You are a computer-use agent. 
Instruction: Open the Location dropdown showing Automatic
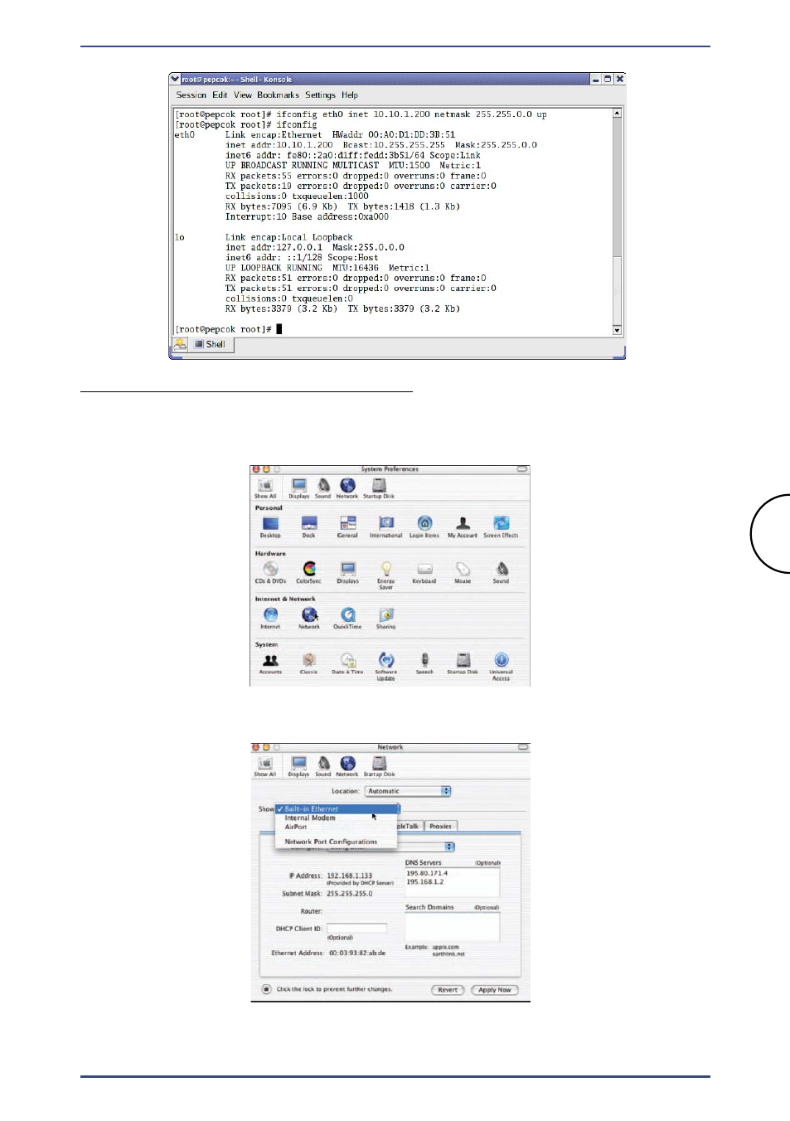point(408,791)
